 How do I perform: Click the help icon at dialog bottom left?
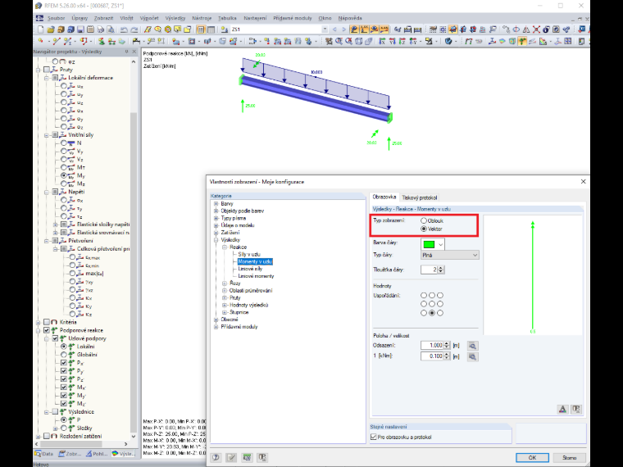216,457
